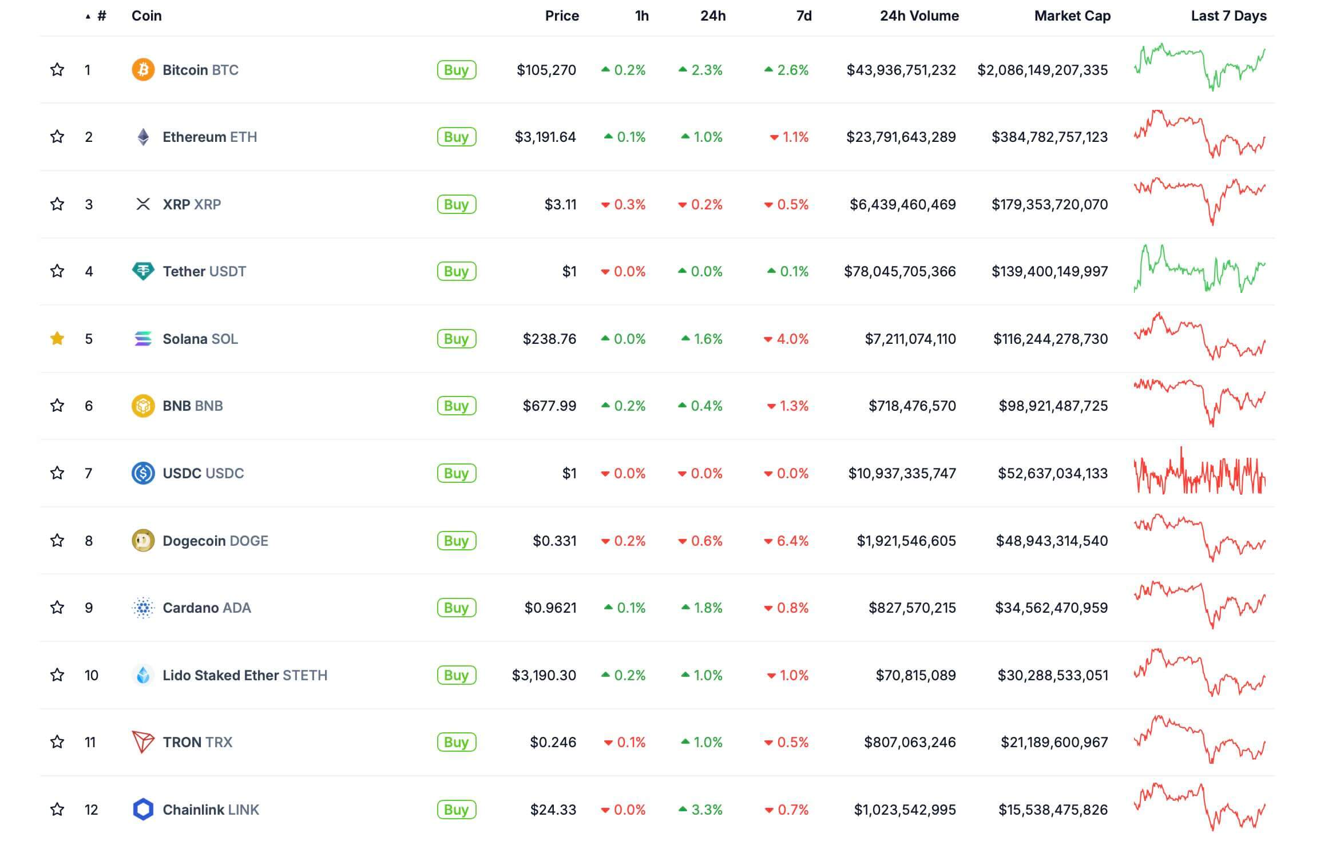
Task: Star Lido Staked Ether row
Action: [57, 675]
